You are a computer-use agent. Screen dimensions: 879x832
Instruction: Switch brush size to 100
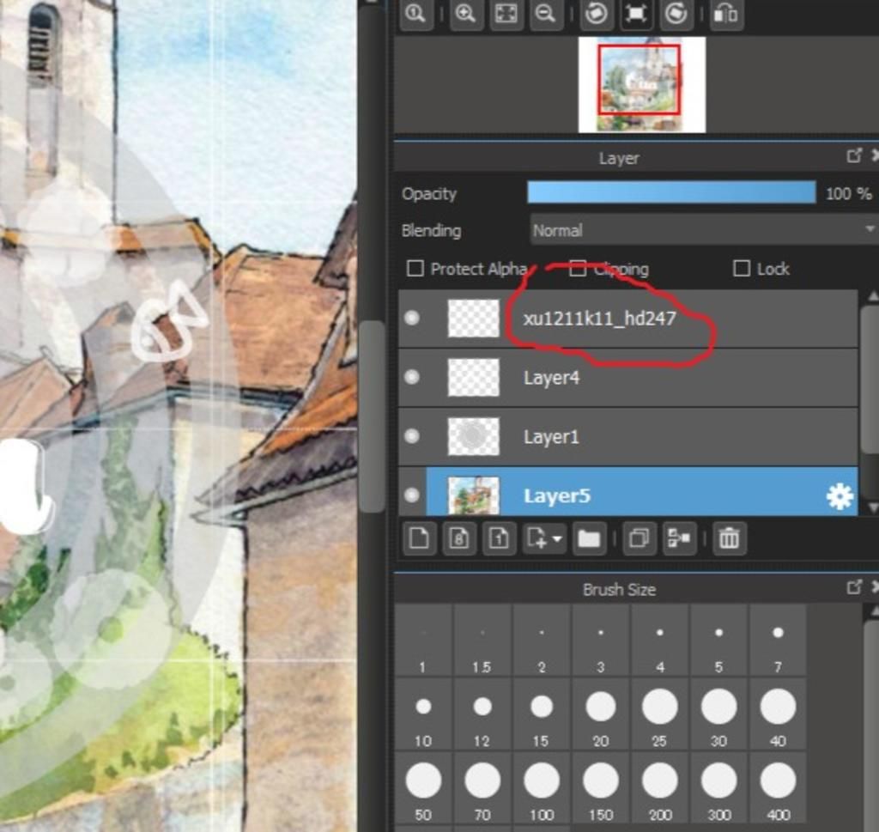click(x=542, y=787)
